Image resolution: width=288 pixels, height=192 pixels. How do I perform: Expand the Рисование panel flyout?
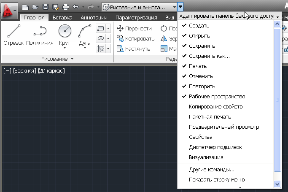pyautogui.click(x=57, y=59)
